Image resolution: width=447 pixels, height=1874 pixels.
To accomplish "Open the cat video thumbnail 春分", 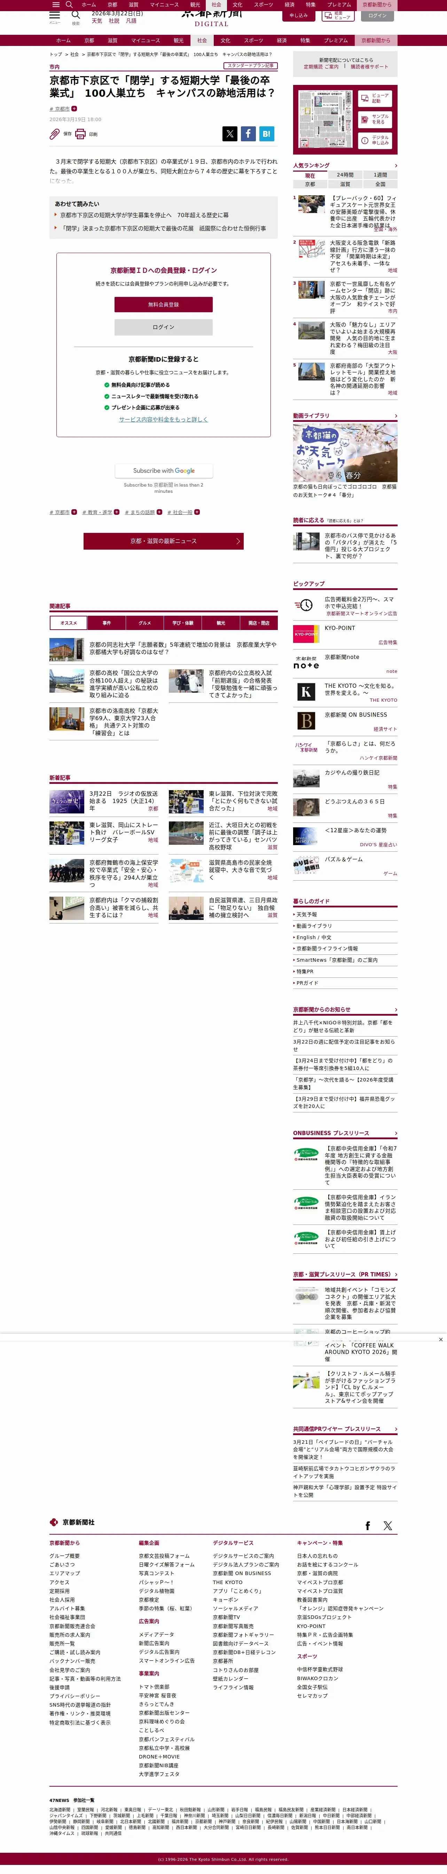I will pos(345,452).
